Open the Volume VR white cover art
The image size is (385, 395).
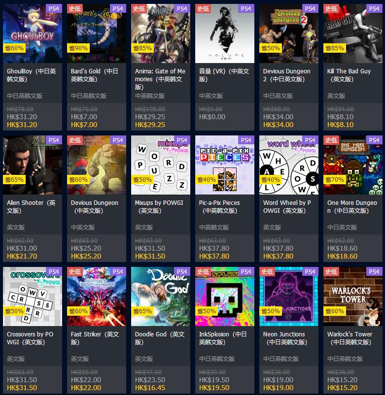225,33
